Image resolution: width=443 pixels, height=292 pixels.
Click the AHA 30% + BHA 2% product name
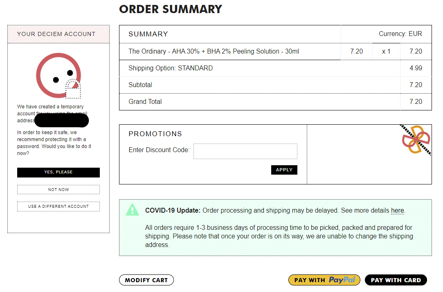click(214, 52)
